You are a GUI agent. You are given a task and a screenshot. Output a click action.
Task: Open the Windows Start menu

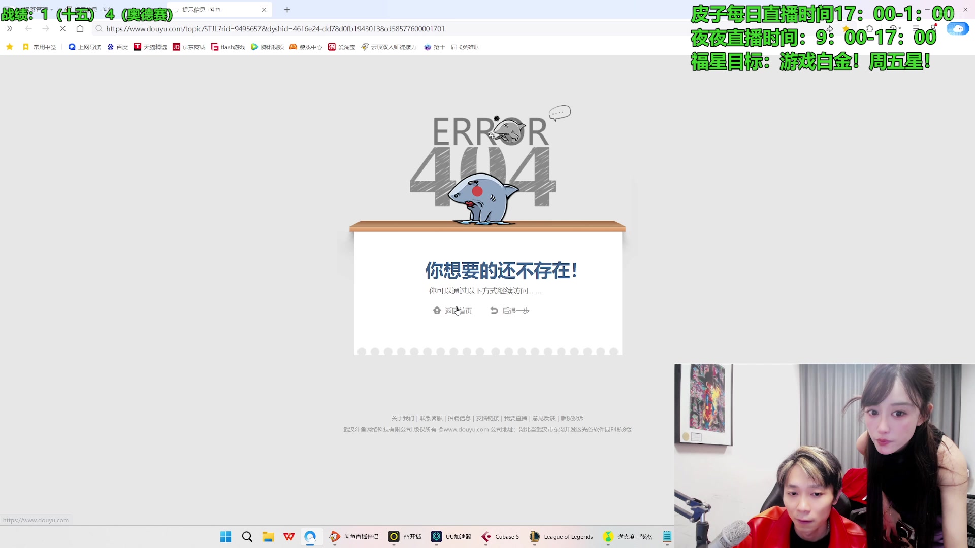tap(226, 537)
